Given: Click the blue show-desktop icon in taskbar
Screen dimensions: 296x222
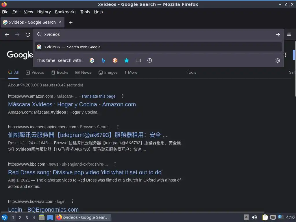Looking at the screenshot, I should 50,217.
